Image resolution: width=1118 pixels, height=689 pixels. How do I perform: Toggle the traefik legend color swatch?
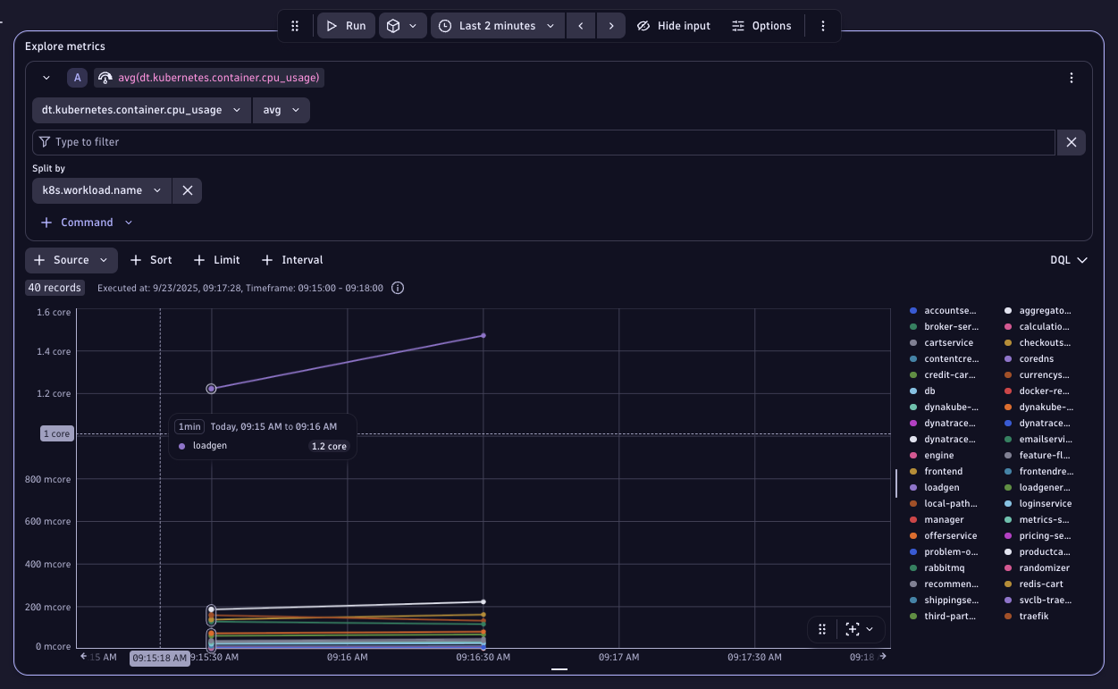click(x=1008, y=617)
